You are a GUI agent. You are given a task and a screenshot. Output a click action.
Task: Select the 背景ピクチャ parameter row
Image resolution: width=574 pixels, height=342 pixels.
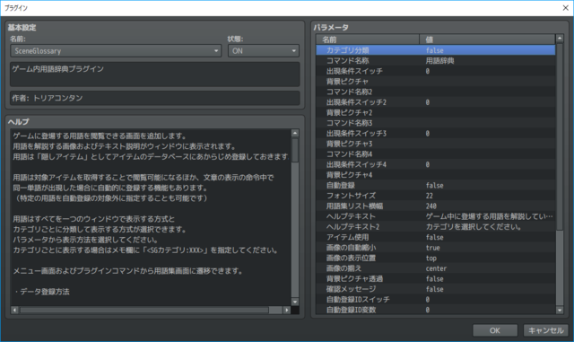(436, 82)
